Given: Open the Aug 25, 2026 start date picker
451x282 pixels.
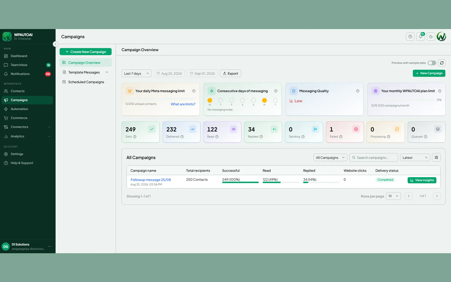Looking at the screenshot, I should (169, 73).
